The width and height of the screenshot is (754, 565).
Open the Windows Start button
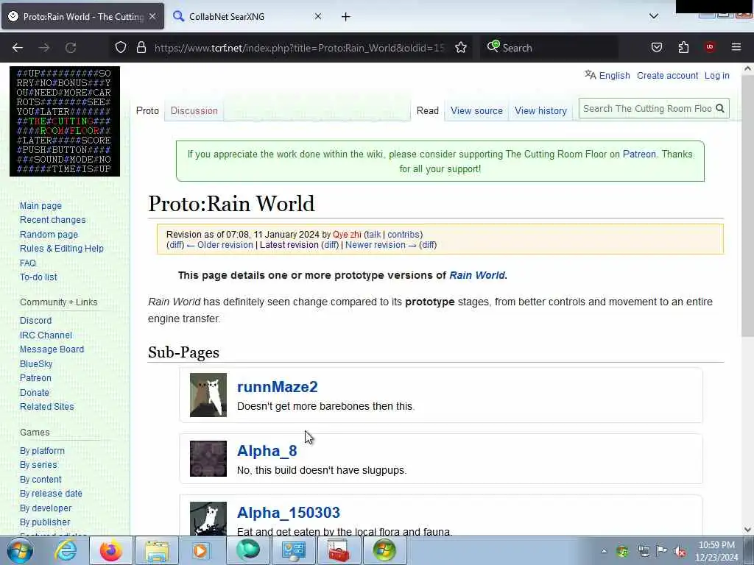[20, 550]
